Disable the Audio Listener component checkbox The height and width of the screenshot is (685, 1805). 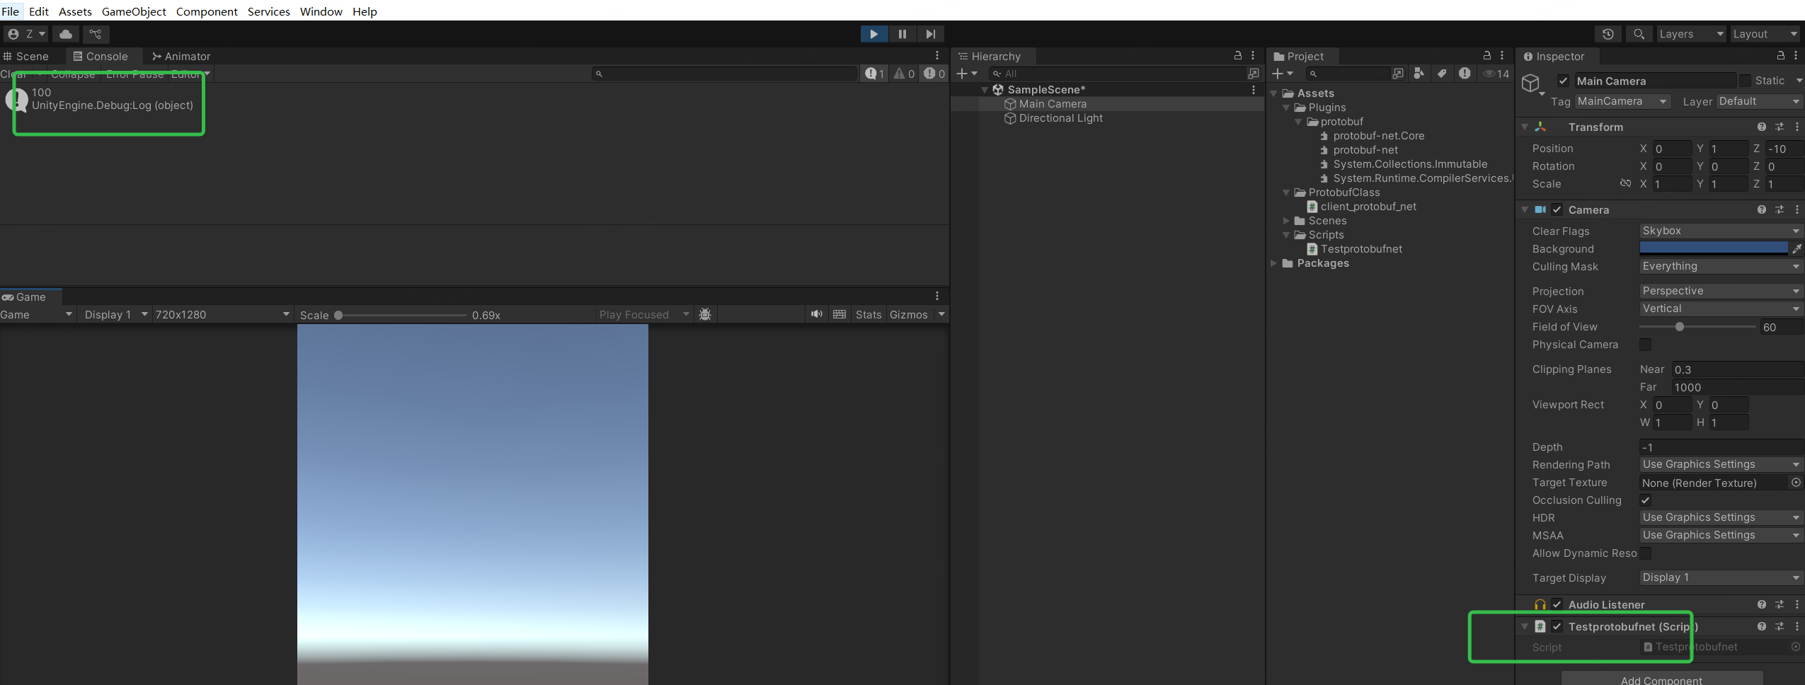tap(1557, 604)
